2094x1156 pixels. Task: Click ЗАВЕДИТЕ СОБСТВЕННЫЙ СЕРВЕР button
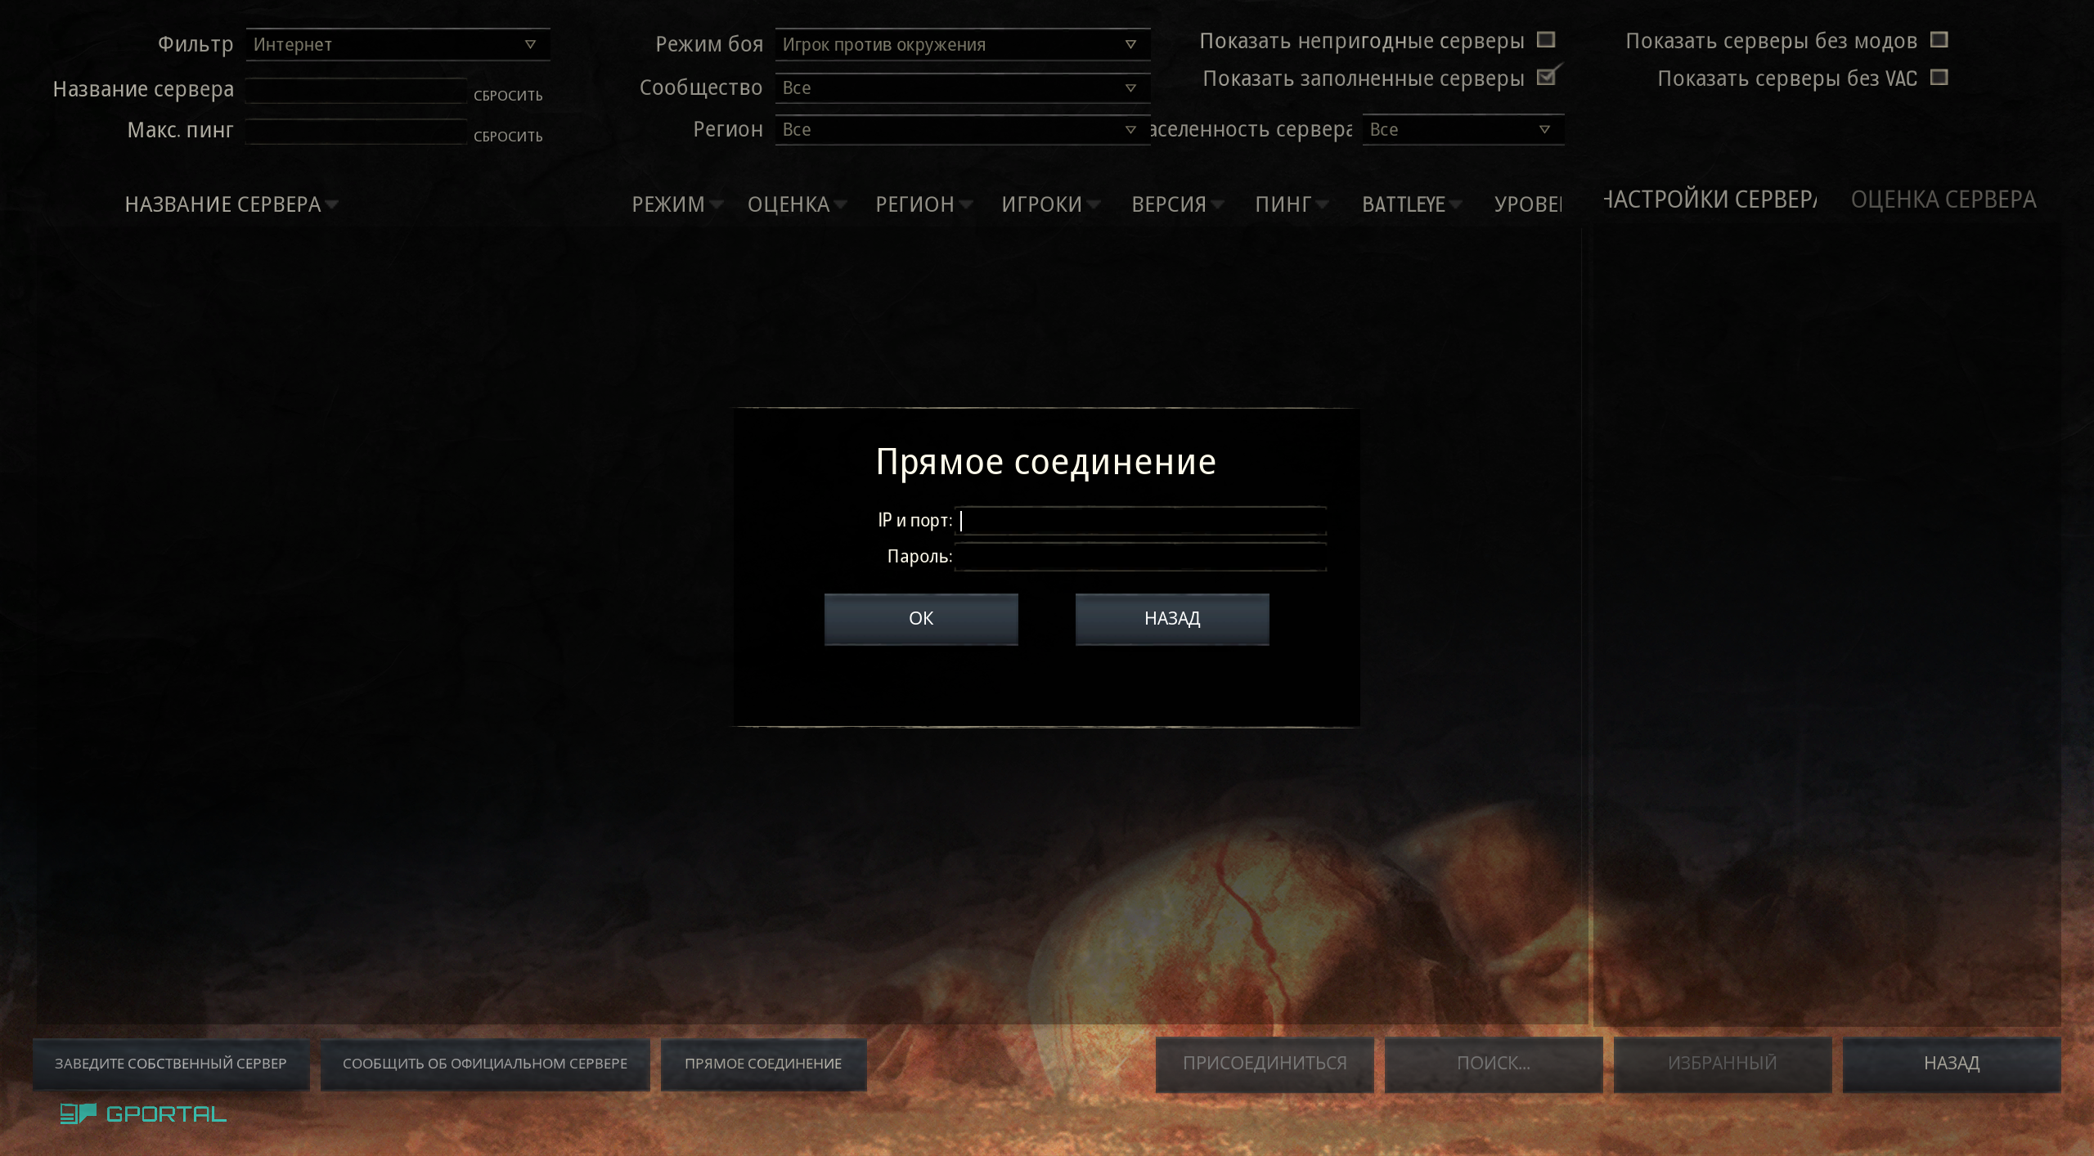pos(171,1064)
